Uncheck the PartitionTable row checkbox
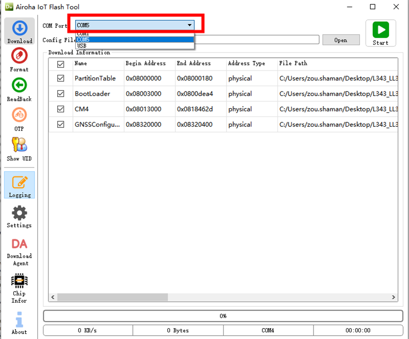 pyautogui.click(x=61, y=79)
